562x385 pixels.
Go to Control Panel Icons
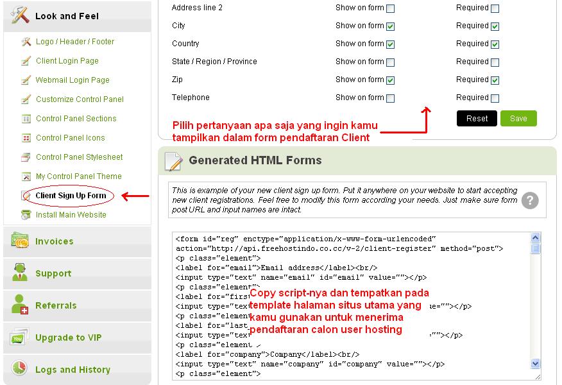pos(71,138)
